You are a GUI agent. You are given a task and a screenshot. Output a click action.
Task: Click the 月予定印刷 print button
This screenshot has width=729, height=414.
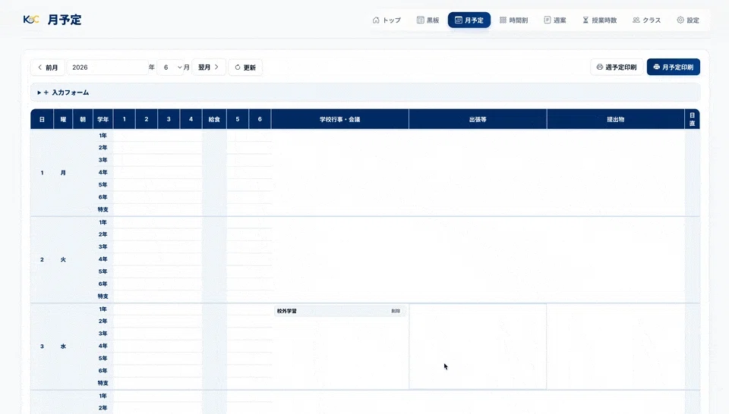[674, 67]
